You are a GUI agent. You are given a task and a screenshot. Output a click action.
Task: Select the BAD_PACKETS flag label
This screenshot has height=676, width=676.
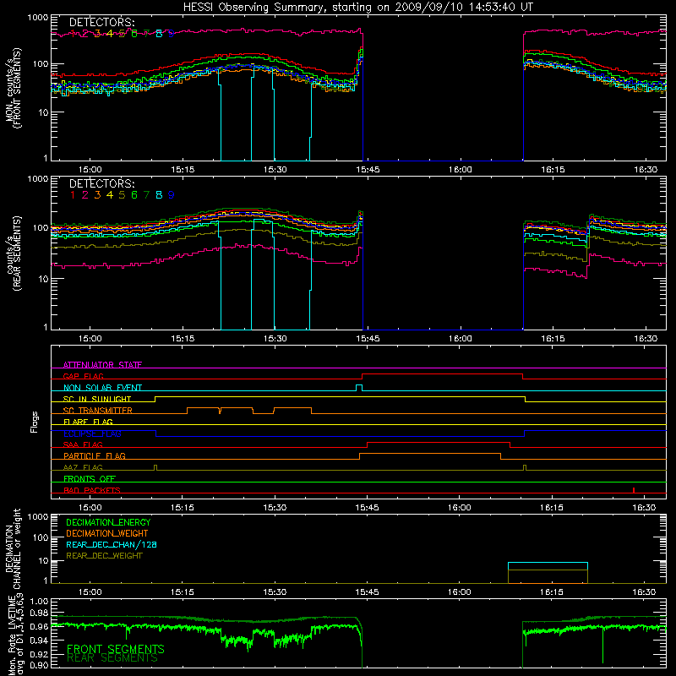coord(92,490)
